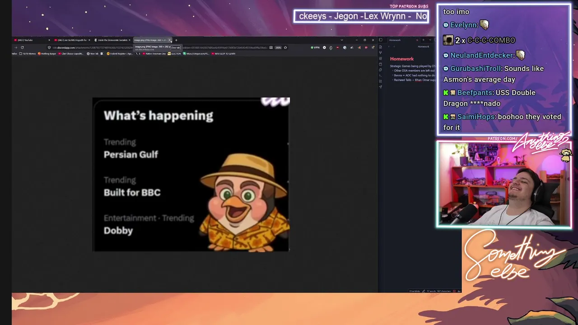
Task: Close the Inside the Democratic Socialists tab
Action: click(129, 40)
